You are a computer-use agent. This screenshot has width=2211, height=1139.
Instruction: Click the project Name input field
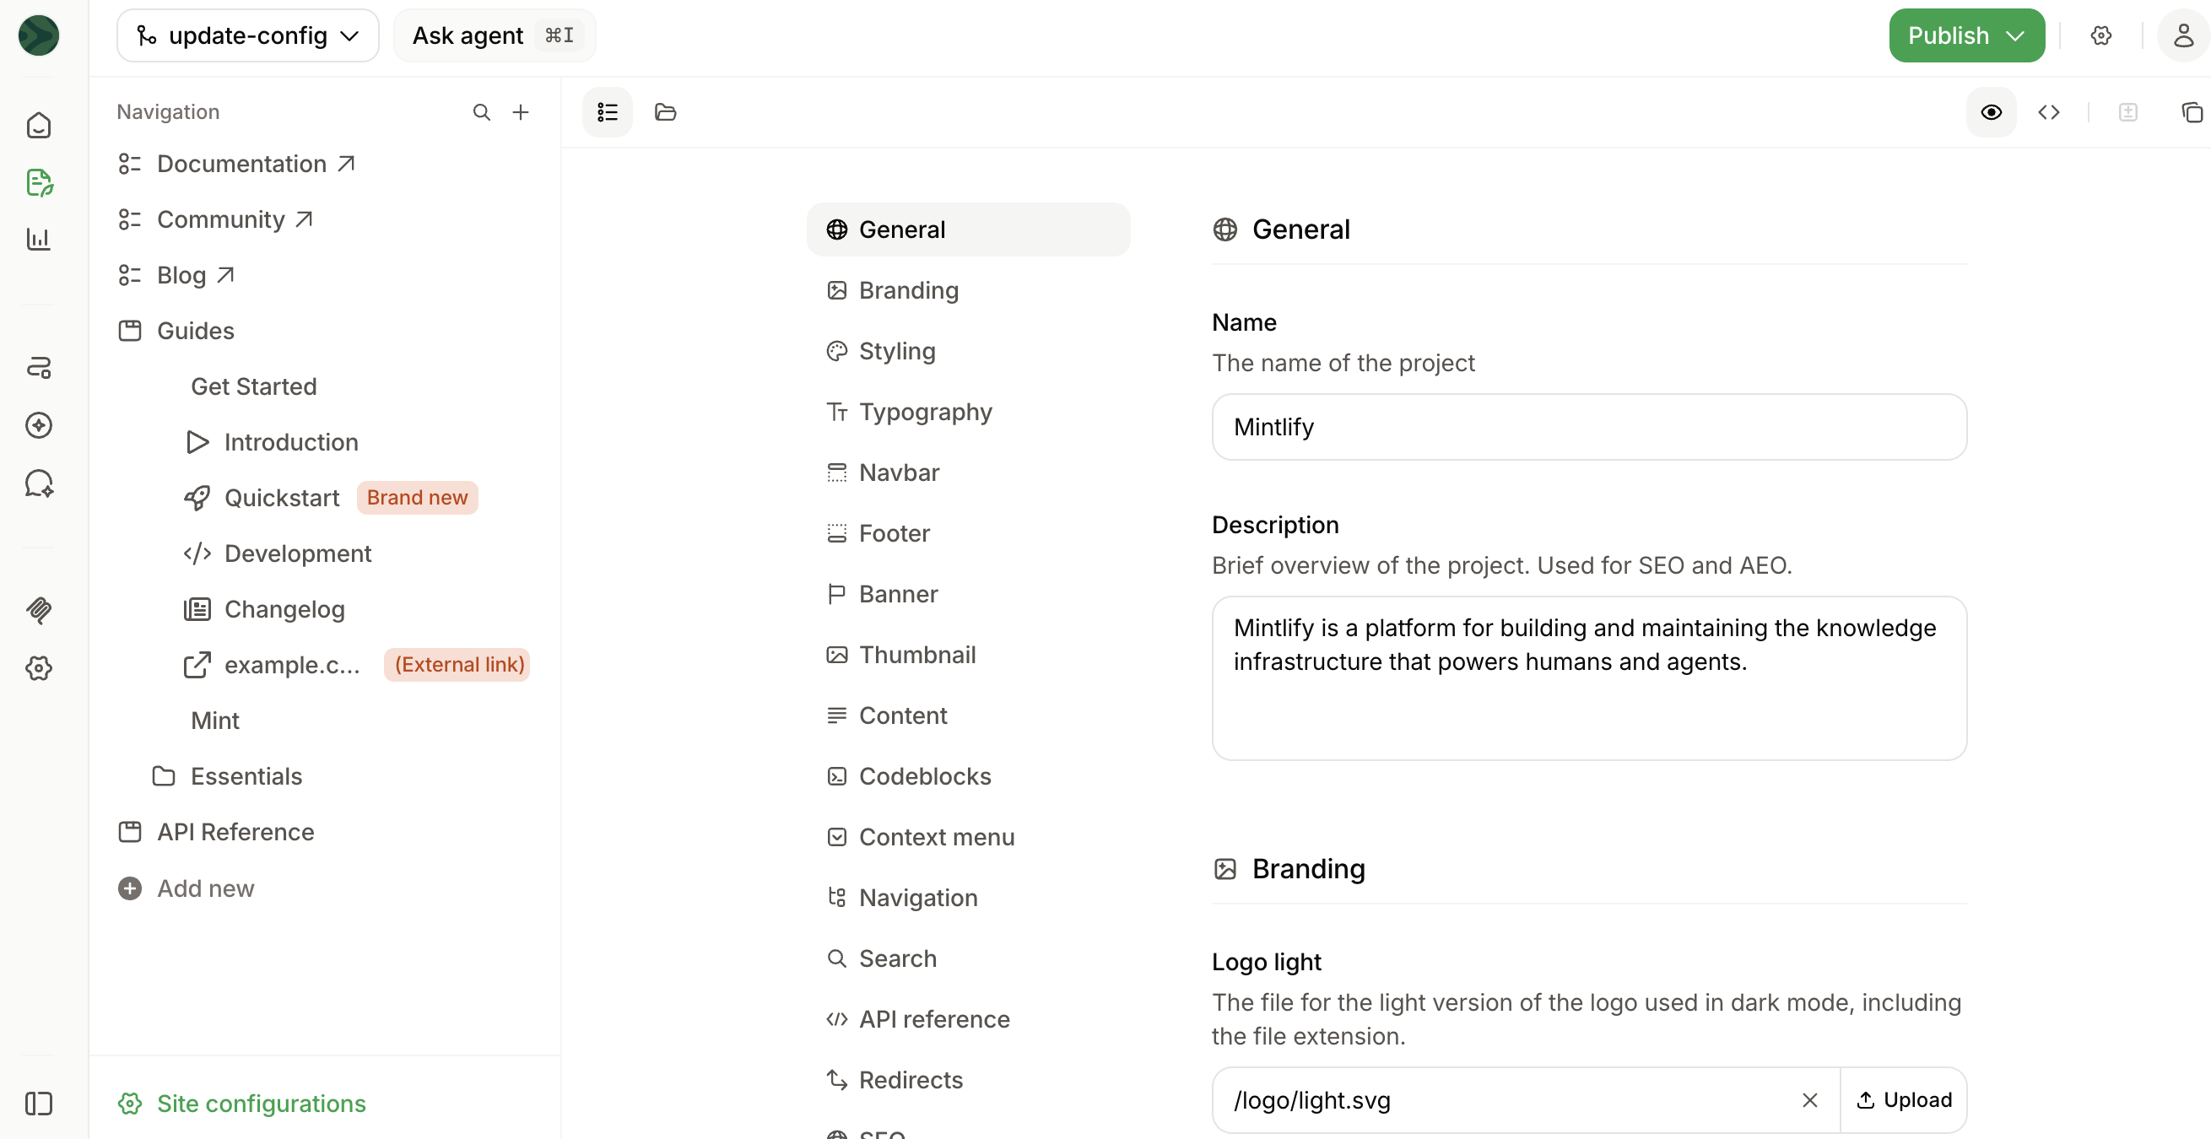[1589, 428]
